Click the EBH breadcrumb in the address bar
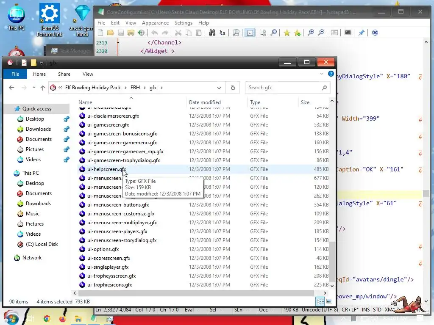Viewport: 434px width, 325px height. [135, 88]
